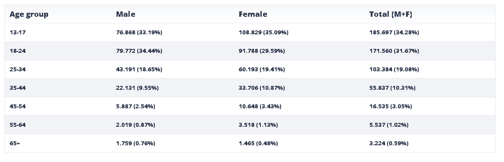Click the Male column header
Viewport: 504px width, 162px height.
tap(126, 14)
